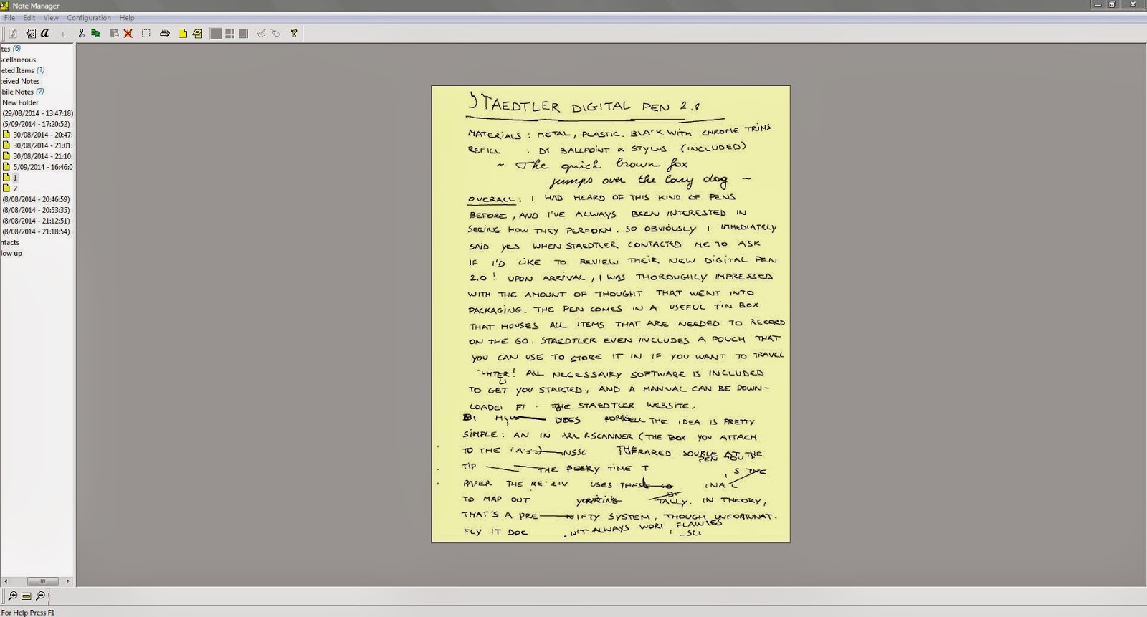Select the (8/08/2014 - 21:12:51) entry

36,221
